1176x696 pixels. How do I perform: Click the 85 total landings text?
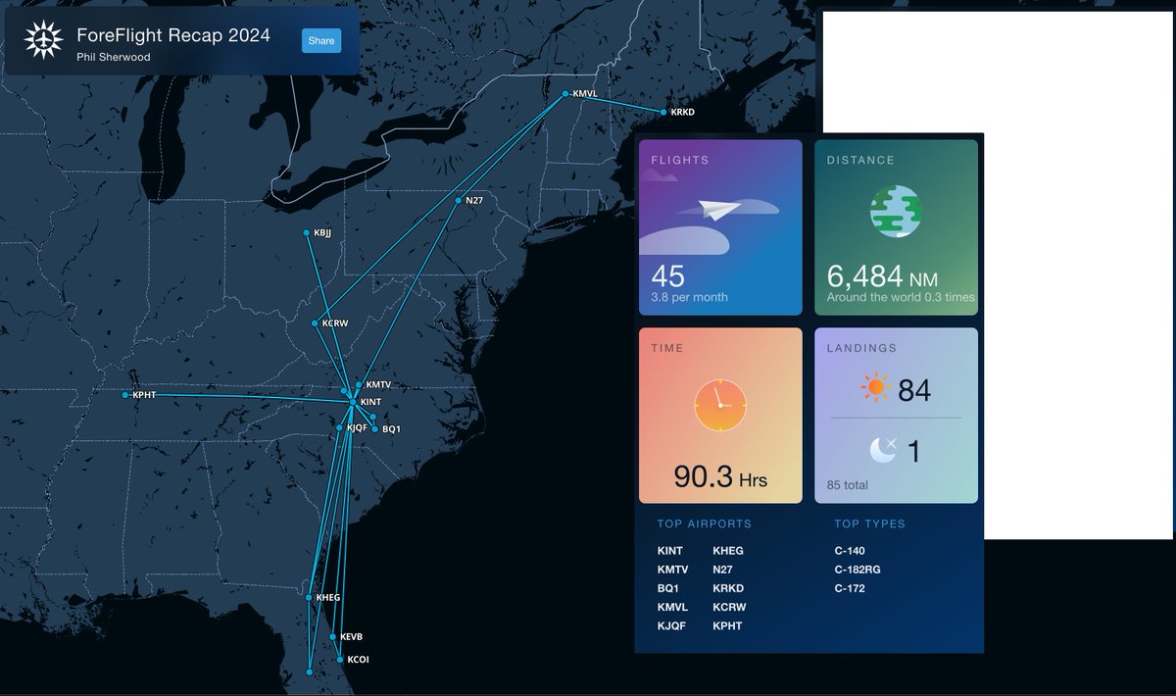[x=848, y=485]
